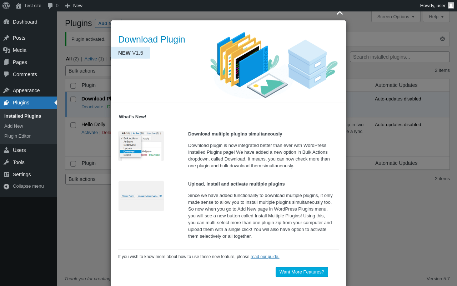The width and height of the screenshot is (457, 286).
Task: Click the upload multiple plugins thumbnail
Action: (x=141, y=196)
